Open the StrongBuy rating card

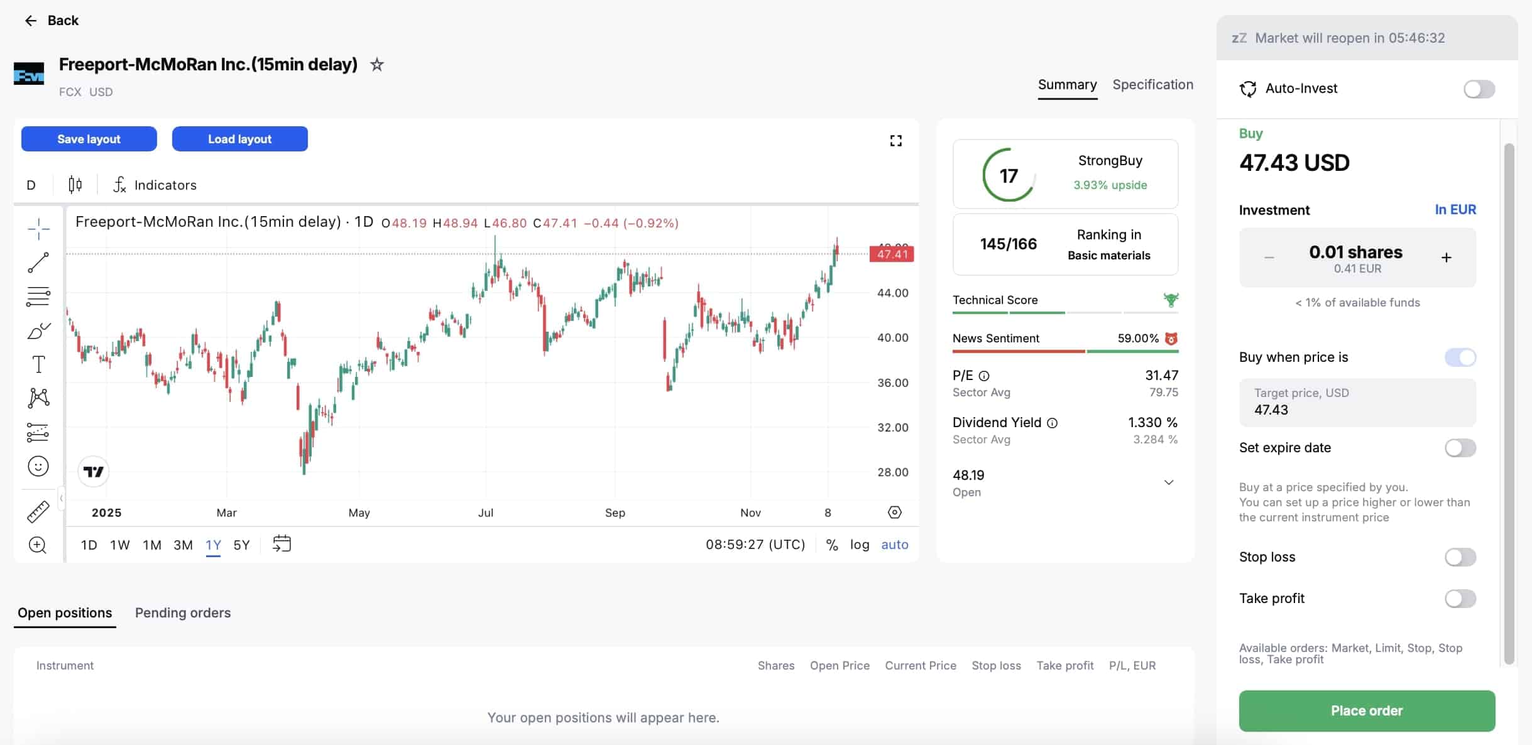(1065, 174)
